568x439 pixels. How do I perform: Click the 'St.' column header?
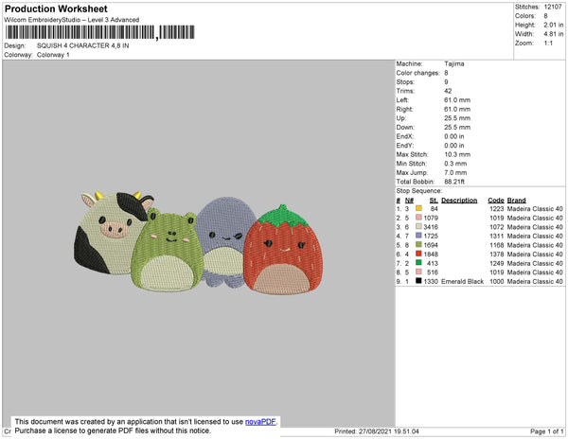tap(434, 201)
